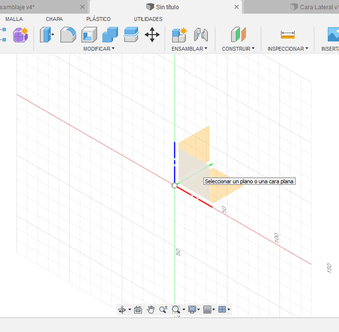The width and height of the screenshot is (339, 332).
Task: Open the ENSAMBLAR dropdown menu
Action: [x=189, y=49]
